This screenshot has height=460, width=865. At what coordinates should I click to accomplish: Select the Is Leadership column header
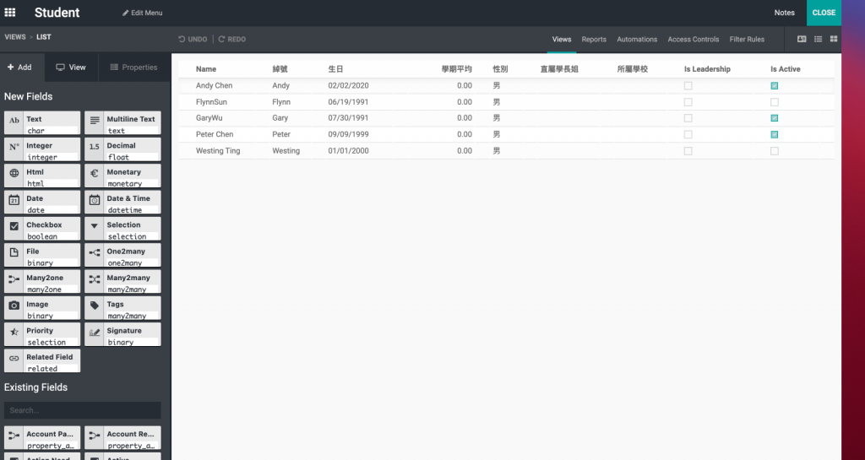click(707, 69)
